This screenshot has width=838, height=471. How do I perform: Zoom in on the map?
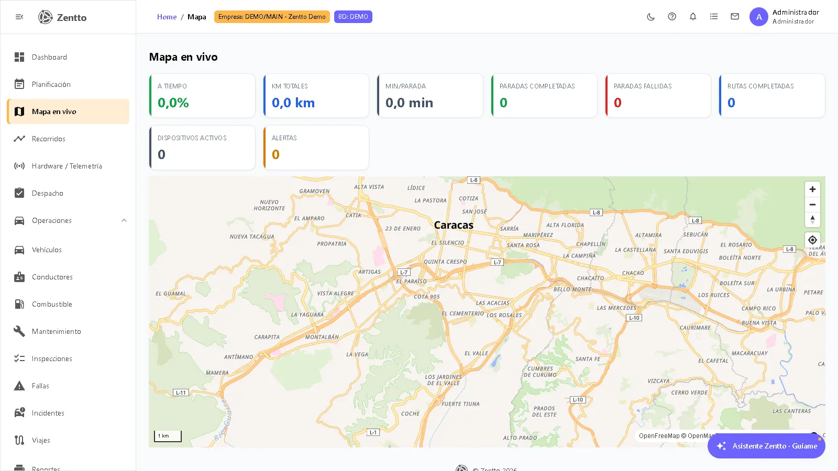click(x=812, y=189)
